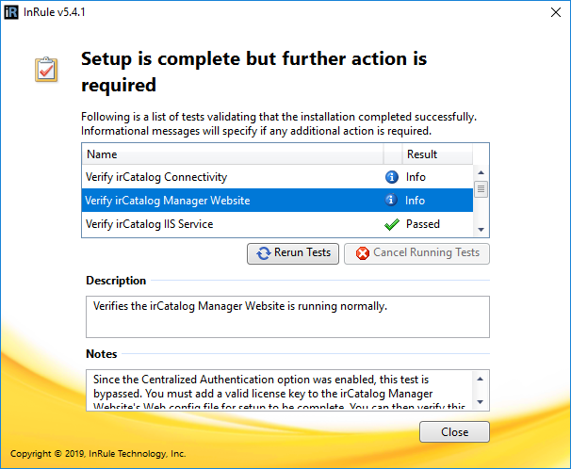571x469 pixels.
Task: Click the clipboard checkmark setup icon
Action: 46,69
